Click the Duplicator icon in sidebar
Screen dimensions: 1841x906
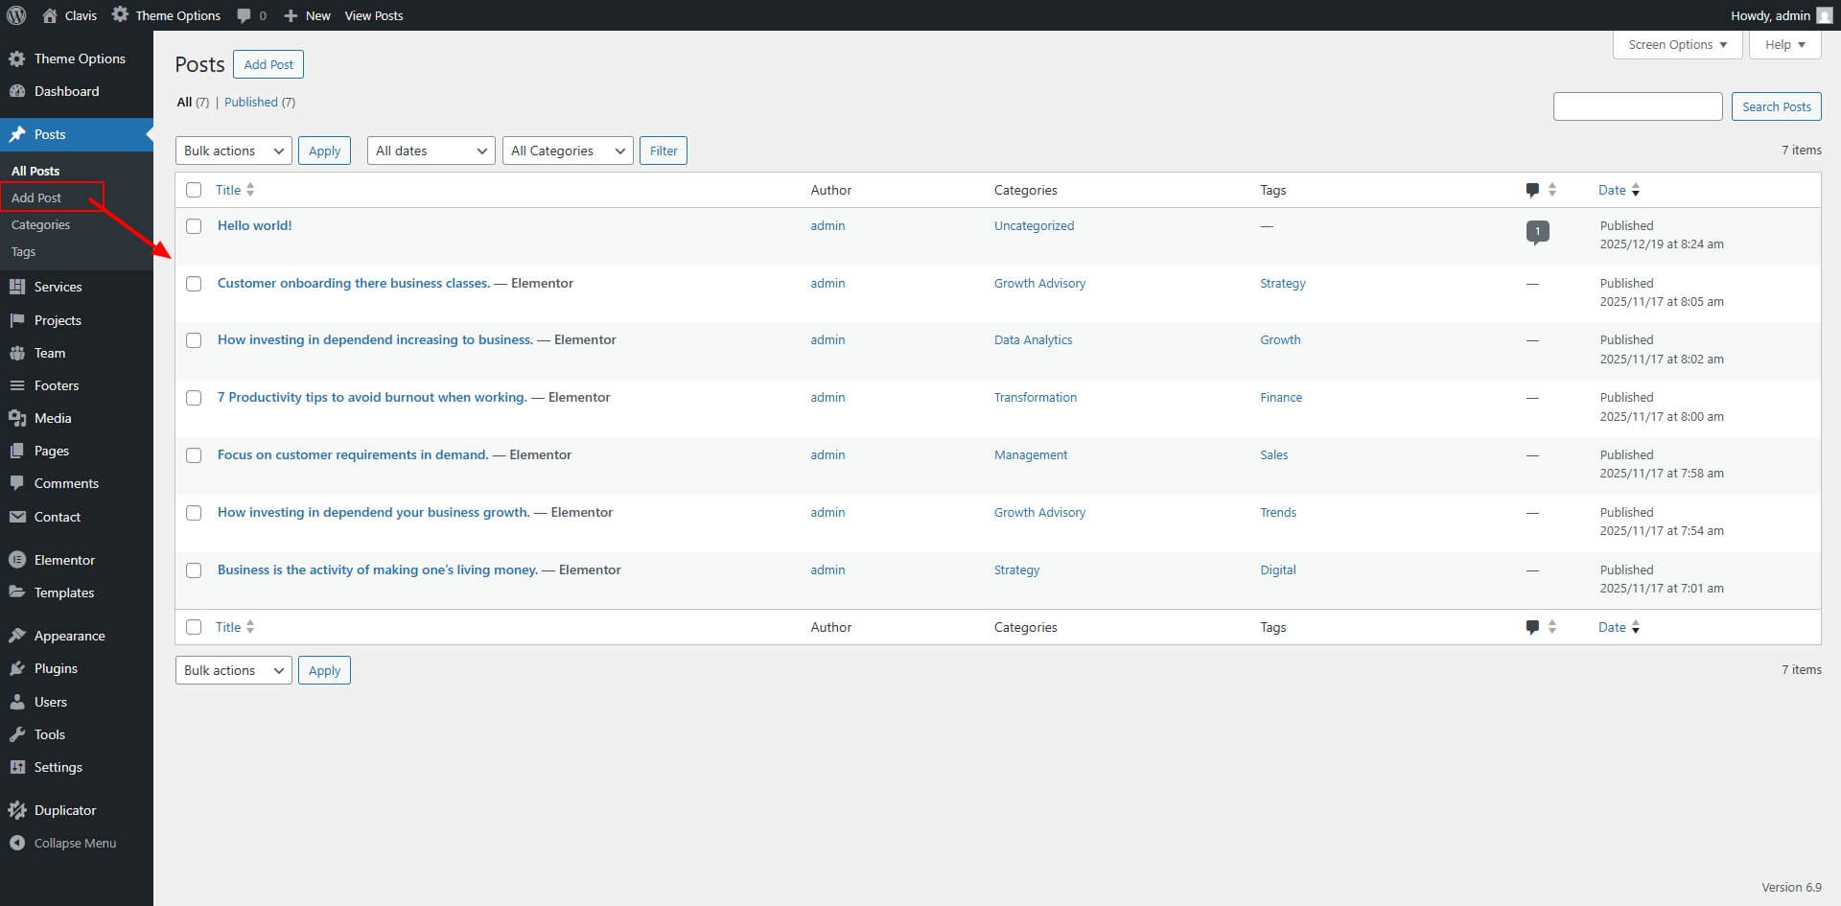(17, 810)
